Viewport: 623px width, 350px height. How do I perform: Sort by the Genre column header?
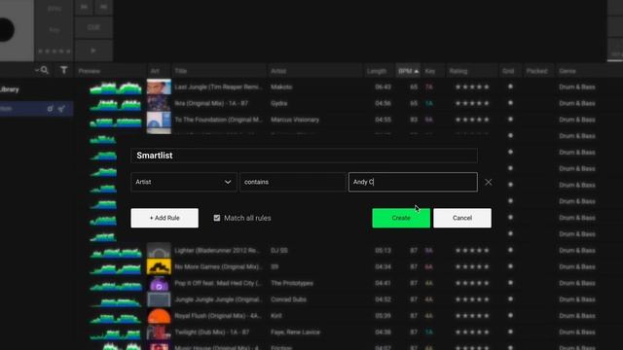[568, 71]
